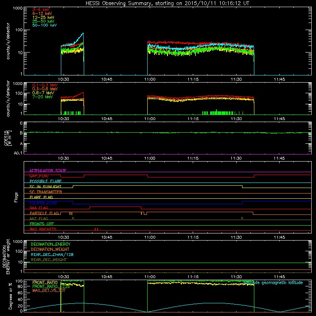
Task: Click the HESSI Observing Summary title text
Action: tap(167, 4)
